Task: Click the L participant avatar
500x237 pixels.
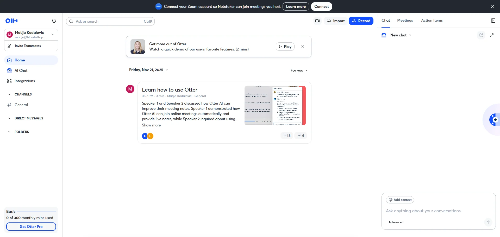Action: [x=151, y=136]
